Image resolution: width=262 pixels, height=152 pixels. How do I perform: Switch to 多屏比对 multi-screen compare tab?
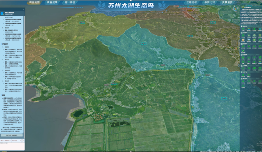click(x=209, y=2)
